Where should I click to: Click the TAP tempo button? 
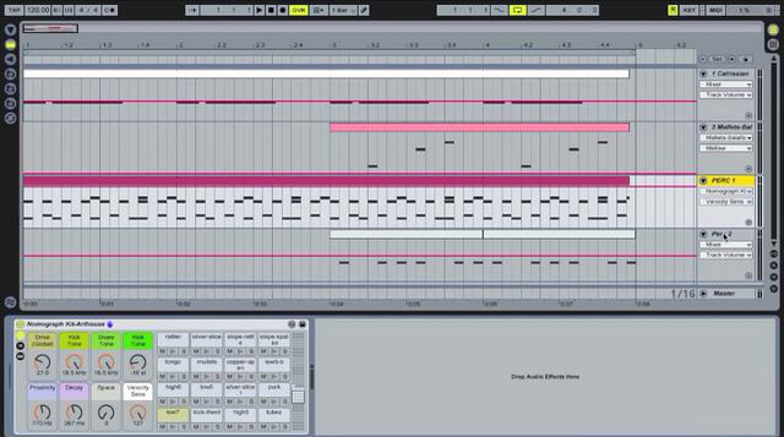point(14,10)
